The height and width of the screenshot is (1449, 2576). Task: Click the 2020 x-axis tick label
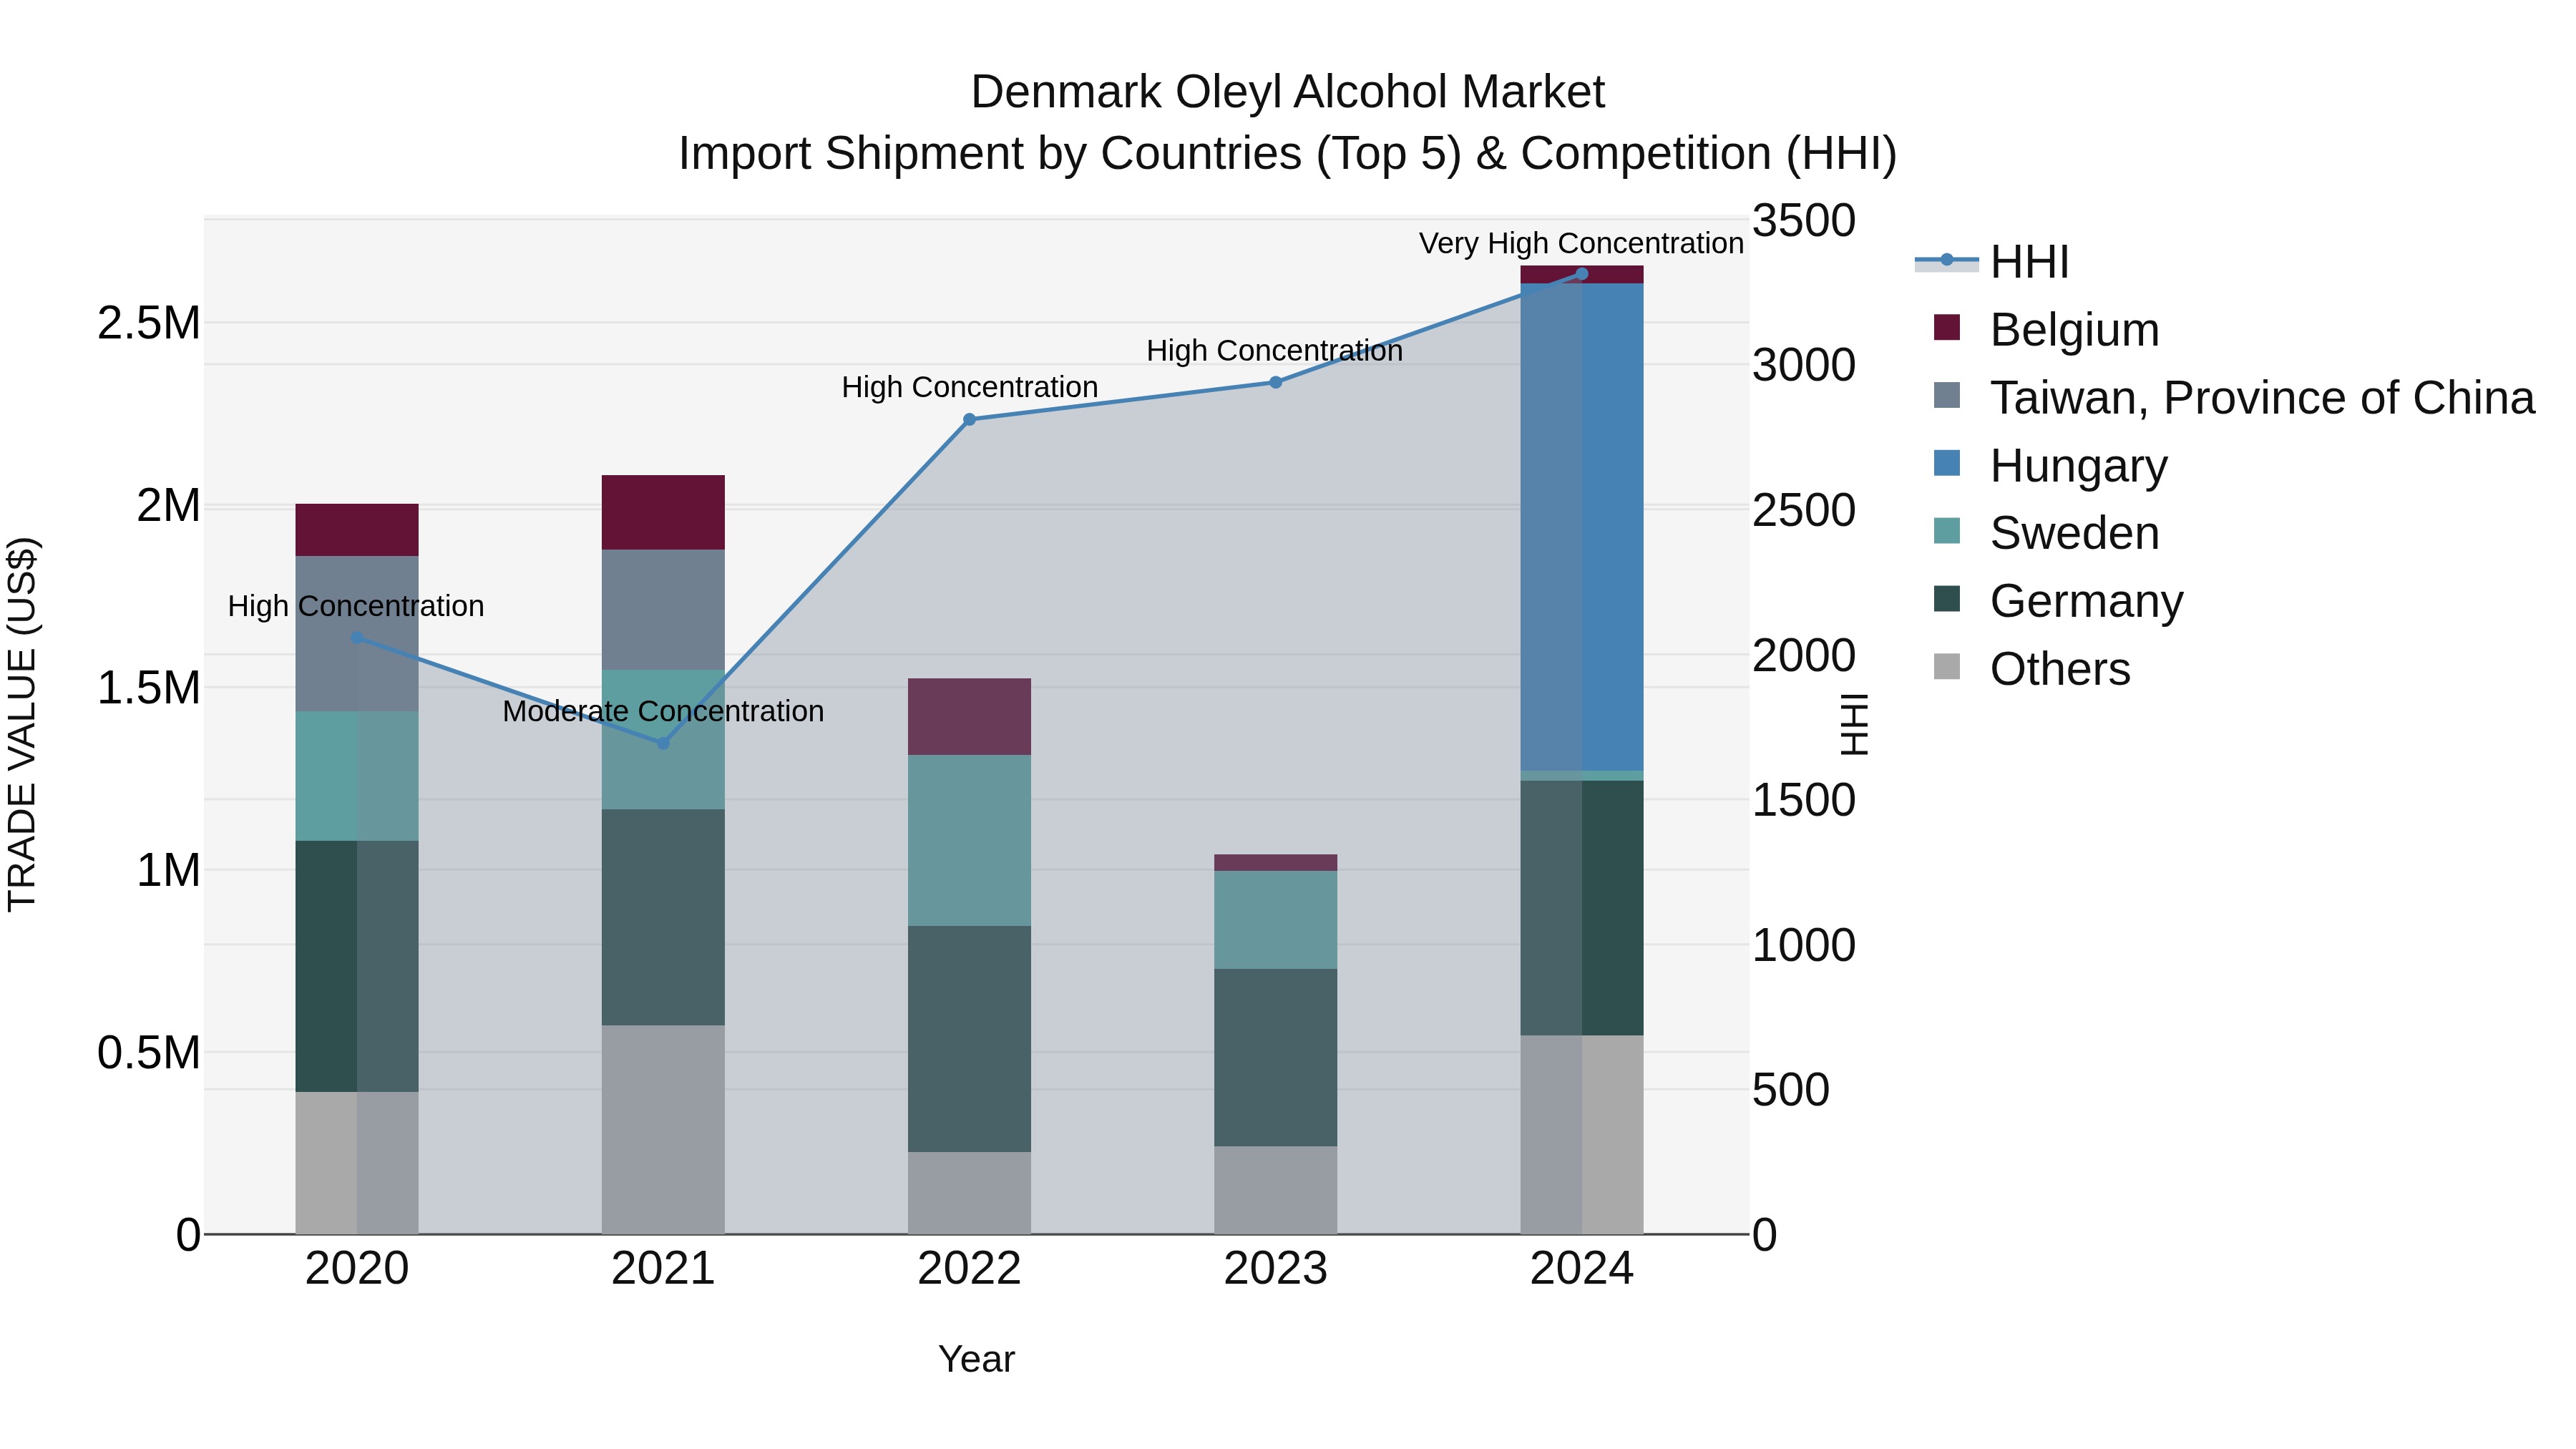[357, 1269]
